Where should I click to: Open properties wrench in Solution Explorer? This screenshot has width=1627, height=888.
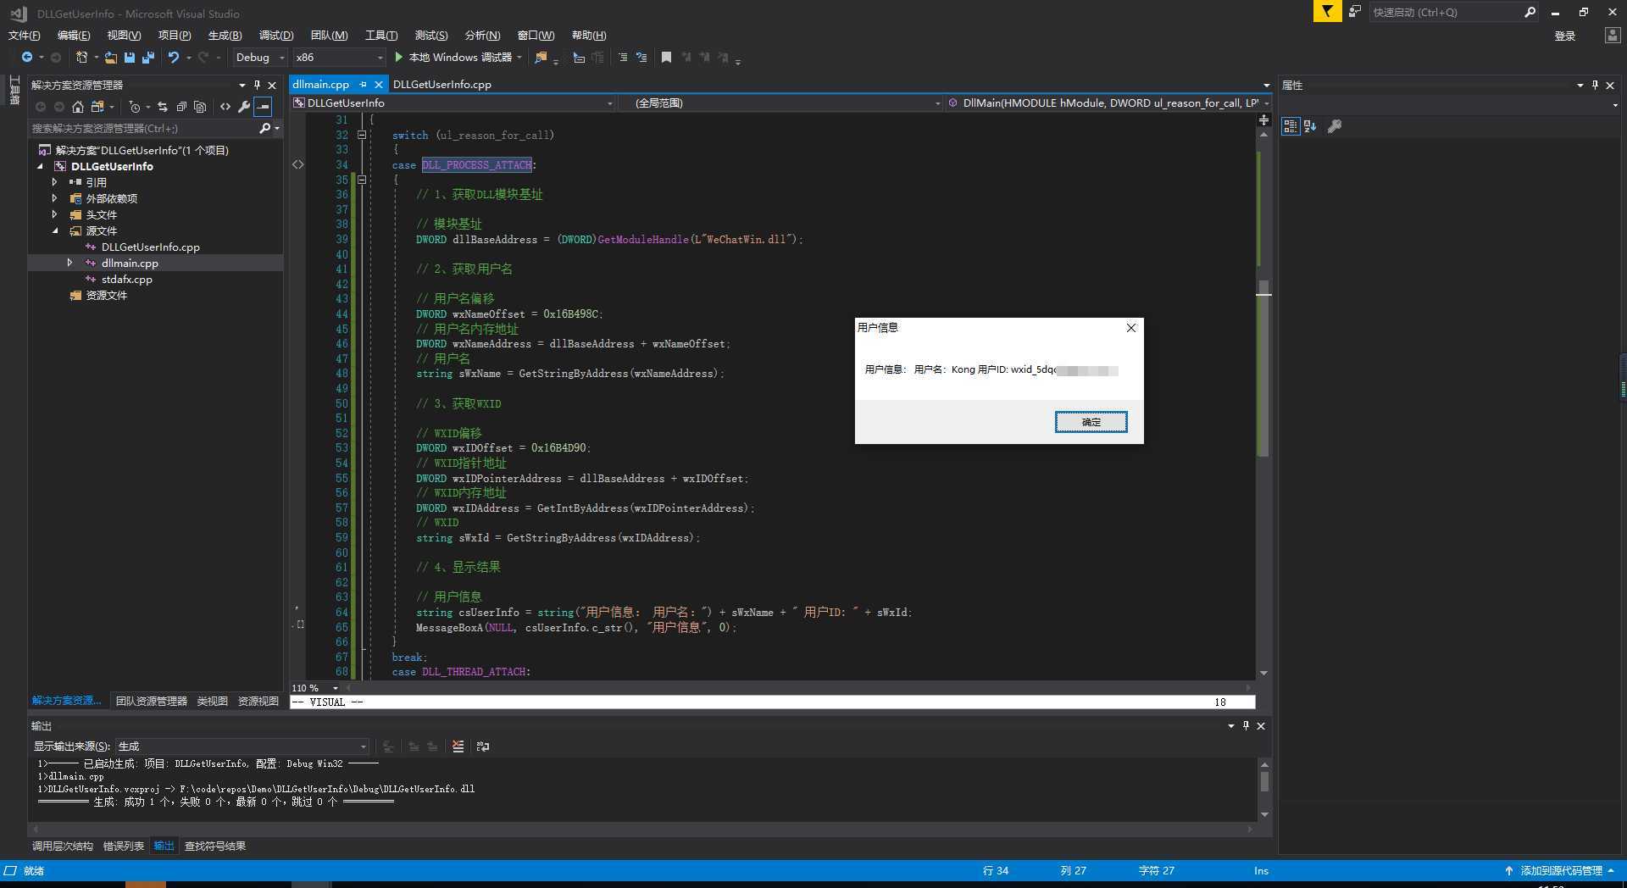[x=244, y=106]
